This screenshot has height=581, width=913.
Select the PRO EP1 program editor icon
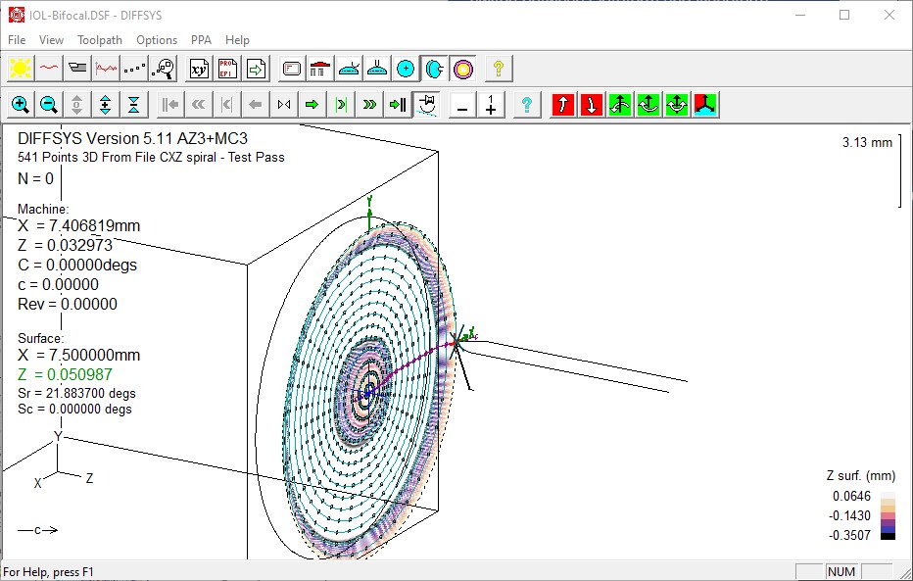227,68
